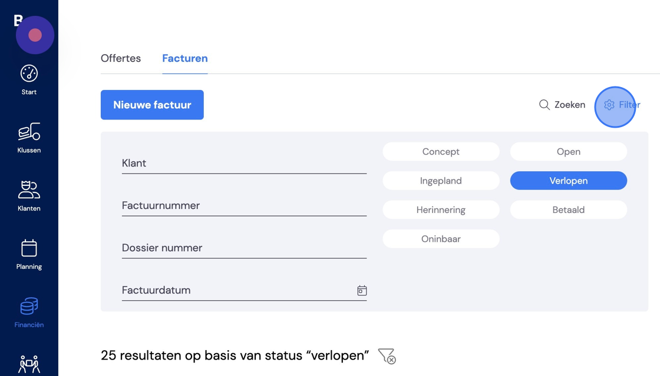Image resolution: width=660 pixels, height=376 pixels.
Task: Focus the Klant input field
Action: pos(244,164)
